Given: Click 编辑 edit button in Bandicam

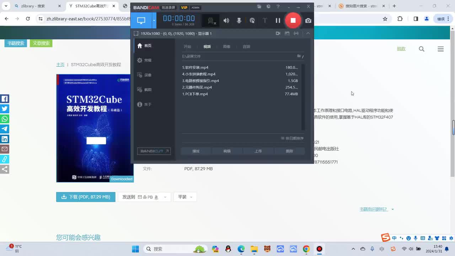Looking at the screenshot, I should click(227, 151).
